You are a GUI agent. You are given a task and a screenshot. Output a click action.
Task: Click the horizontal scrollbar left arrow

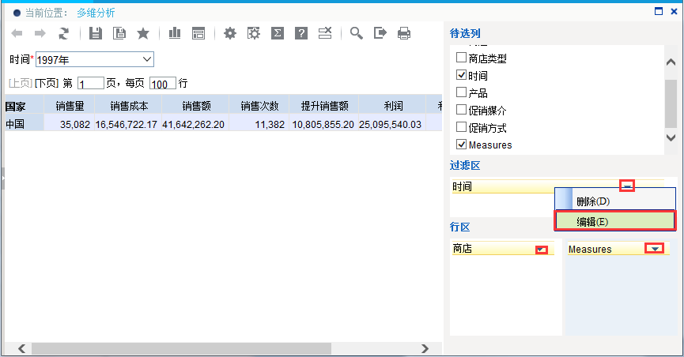[x=21, y=348]
